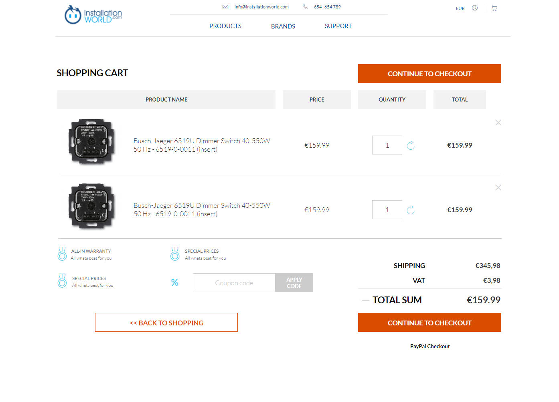This screenshot has height=402, width=559.
Task: Open the Brands menu
Action: point(283,26)
